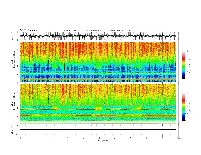Image resolution: width=201 pixels, height=155 pixels.
Task: Click the "ch.1(V)" axis label
Action: (12, 36)
